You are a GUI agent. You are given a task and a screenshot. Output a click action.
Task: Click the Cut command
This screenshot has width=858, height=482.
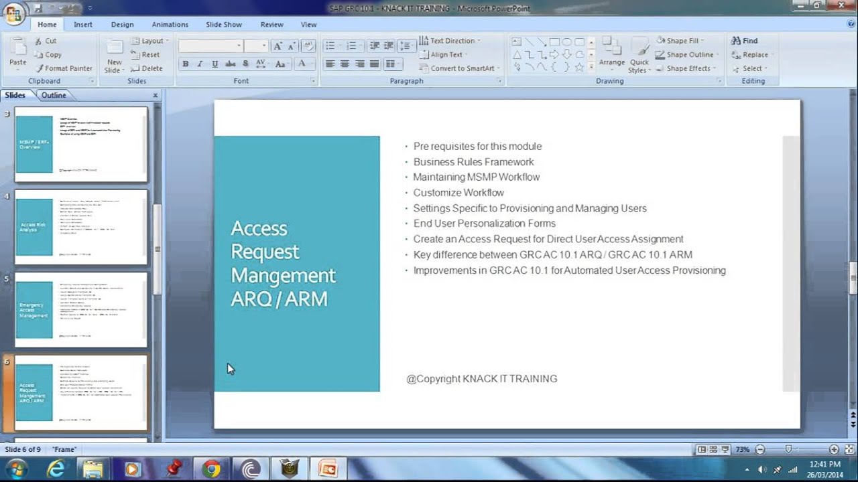(x=46, y=41)
